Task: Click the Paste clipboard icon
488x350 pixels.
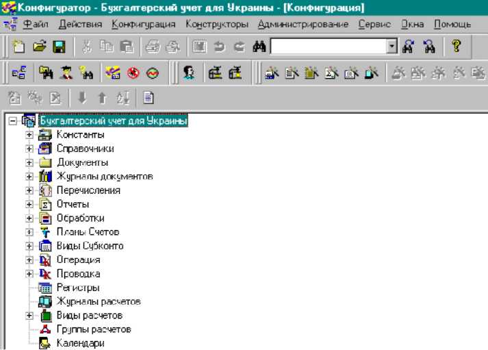Action: (127, 47)
